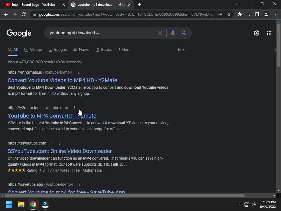Image resolution: width=281 pixels, height=211 pixels.
Task: Click the https://ssyoutube.com URL text
Action: pyautogui.click(x=27, y=143)
